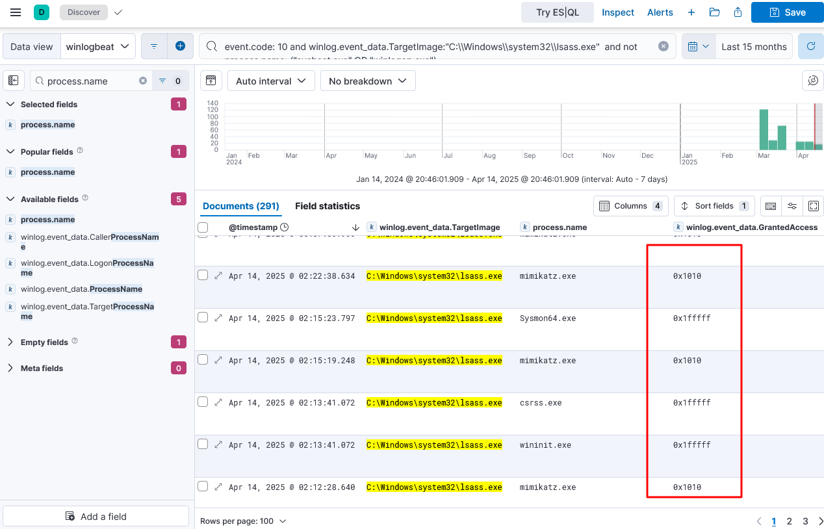Expand the Empty fields section

pyautogui.click(x=10, y=342)
